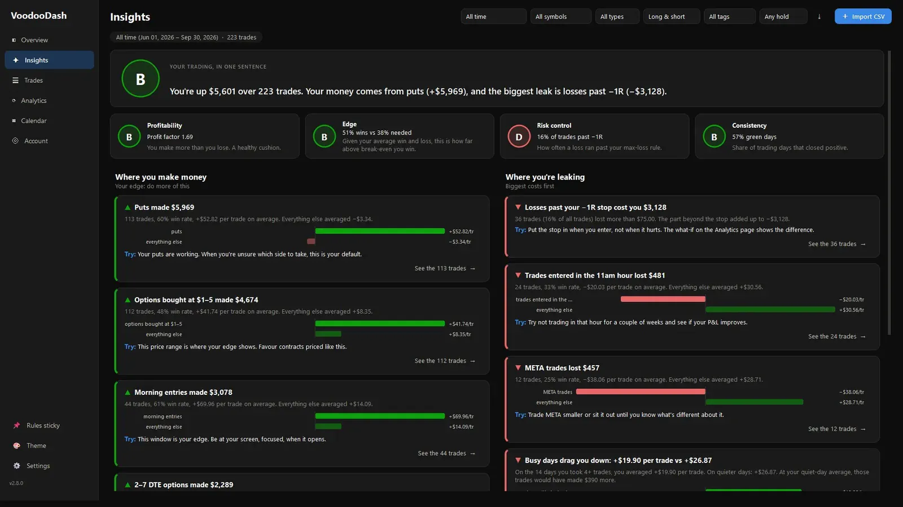Image resolution: width=903 pixels, height=507 pixels.
Task: Open the See the 36 trades link
Action: pyautogui.click(x=836, y=244)
